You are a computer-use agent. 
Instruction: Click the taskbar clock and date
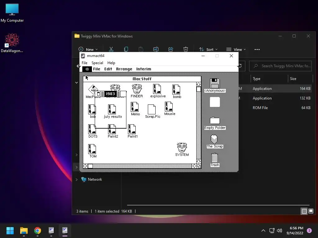(295, 231)
